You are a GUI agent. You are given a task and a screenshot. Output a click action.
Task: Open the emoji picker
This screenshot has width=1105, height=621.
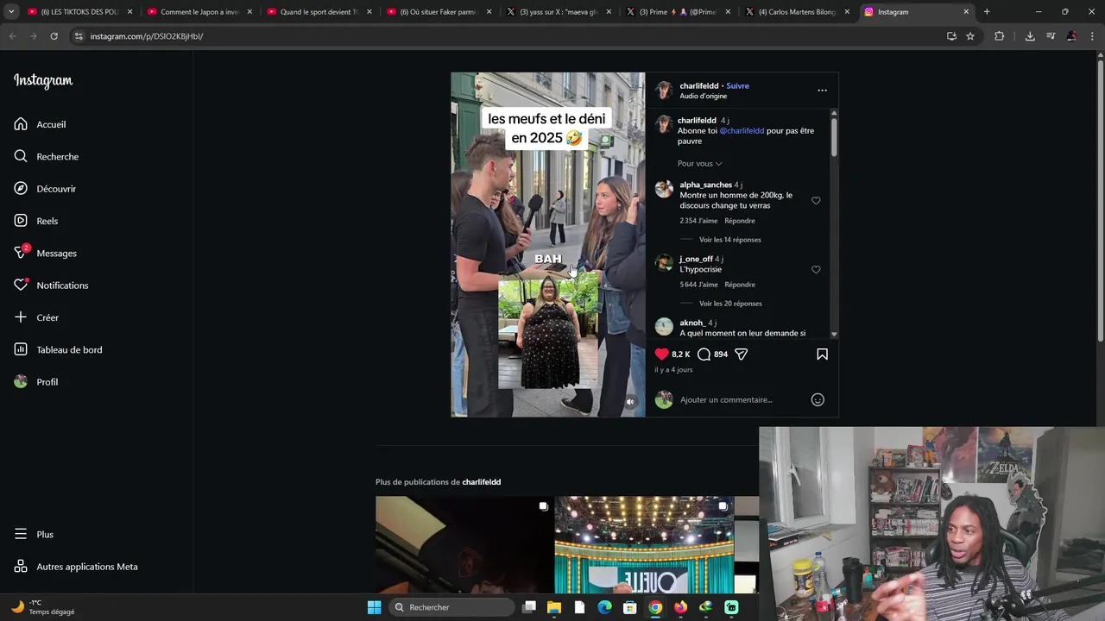[818, 399]
